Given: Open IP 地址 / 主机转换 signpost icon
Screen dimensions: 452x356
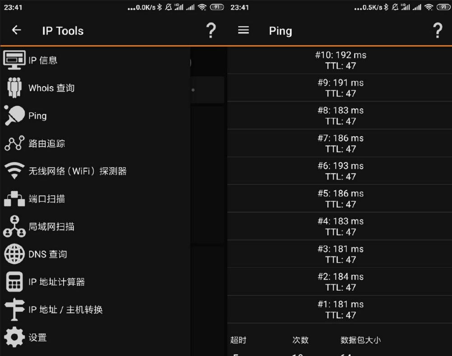Looking at the screenshot, I should [14, 309].
